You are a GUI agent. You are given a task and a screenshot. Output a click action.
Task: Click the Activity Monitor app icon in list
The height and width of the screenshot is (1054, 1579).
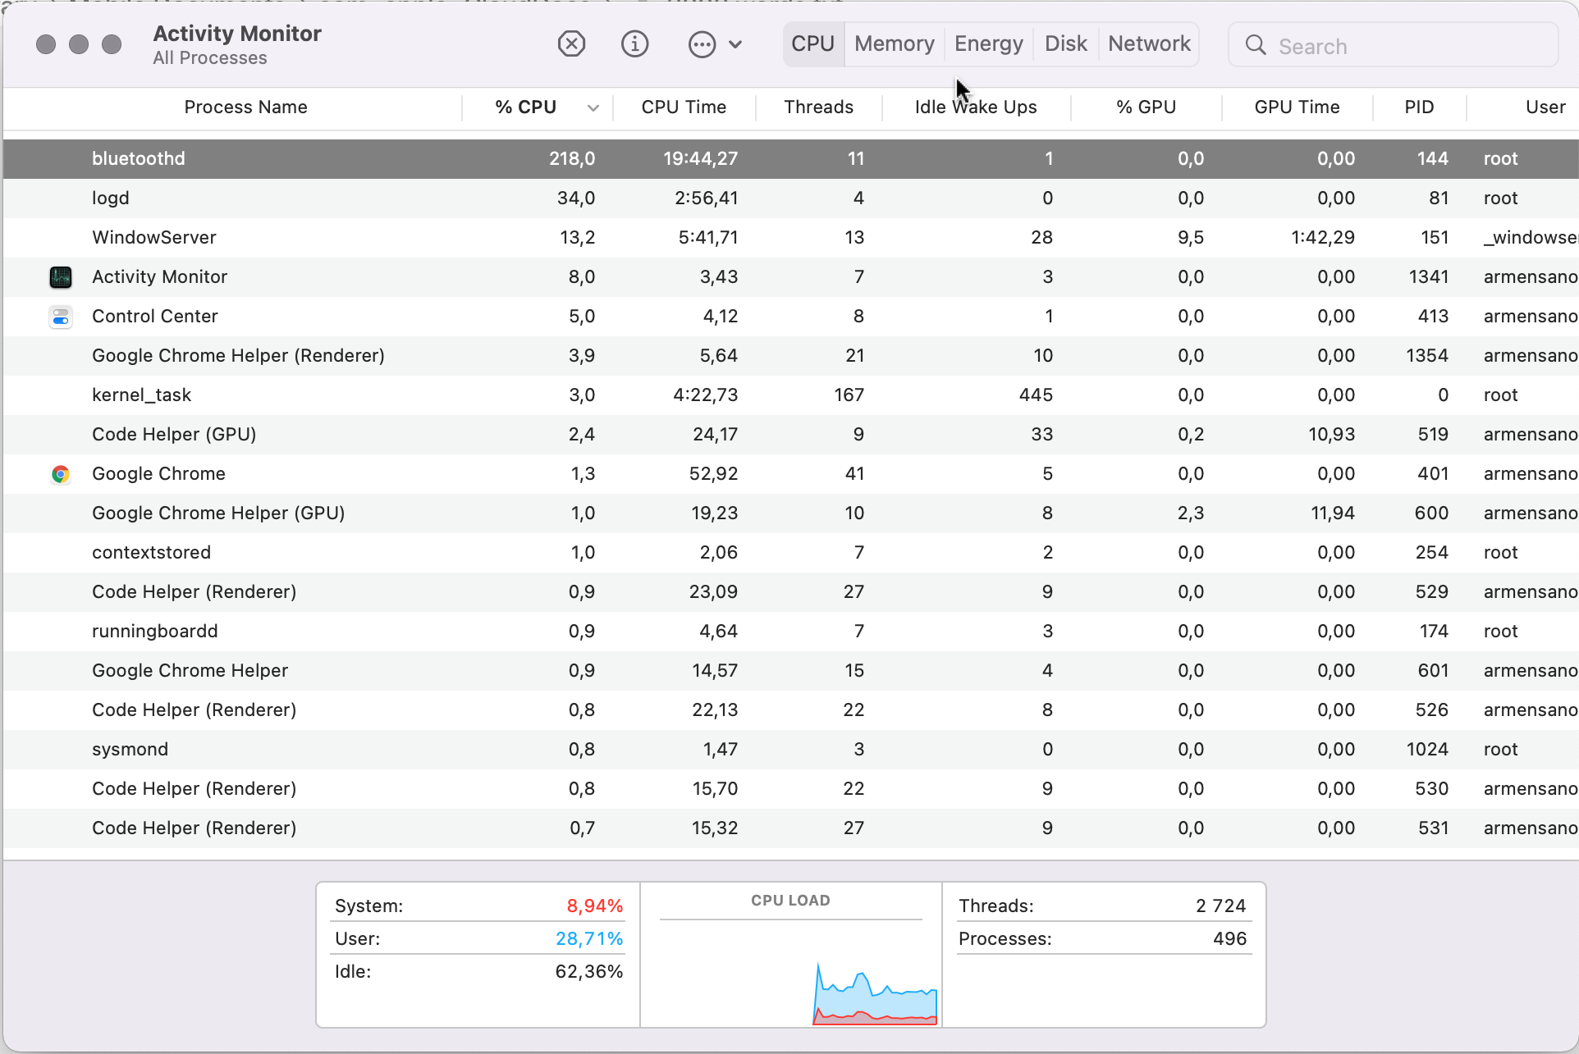pos(61,277)
